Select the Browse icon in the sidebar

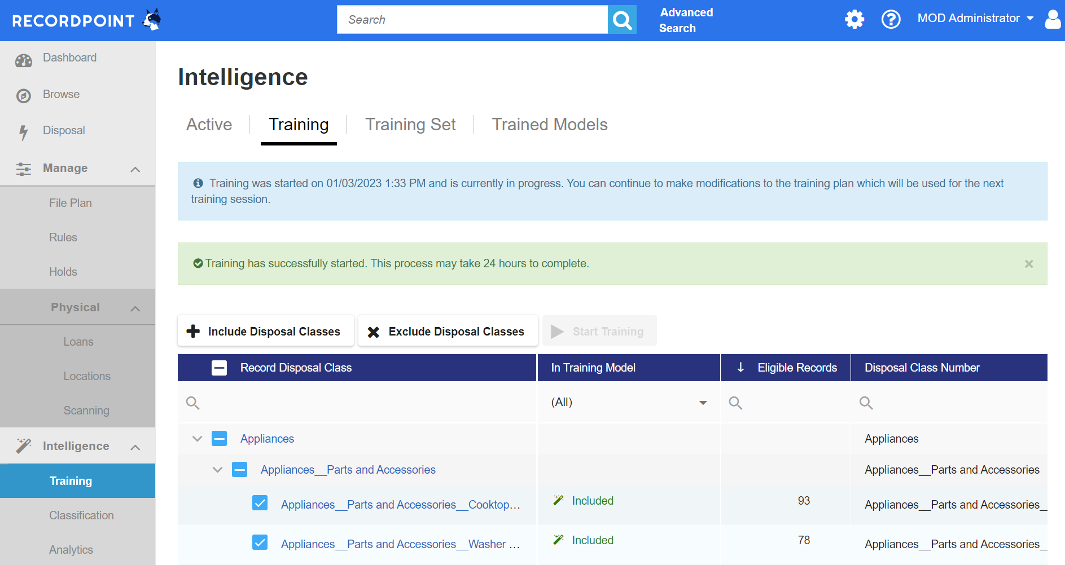24,94
